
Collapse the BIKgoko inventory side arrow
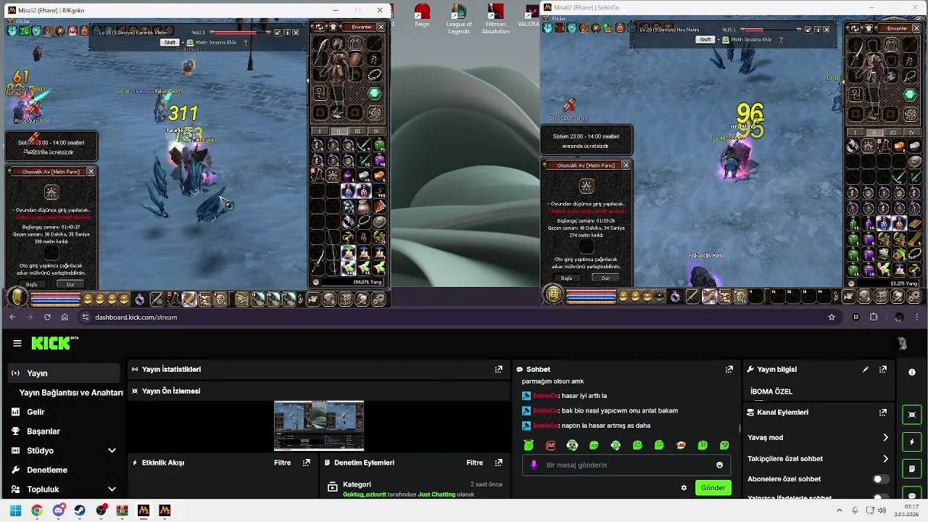pos(308,80)
